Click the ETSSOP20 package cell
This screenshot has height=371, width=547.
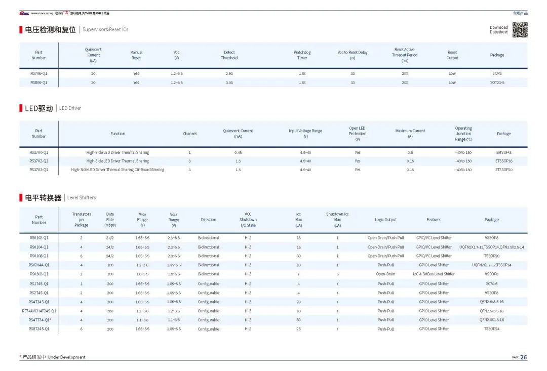pyautogui.click(x=504, y=170)
